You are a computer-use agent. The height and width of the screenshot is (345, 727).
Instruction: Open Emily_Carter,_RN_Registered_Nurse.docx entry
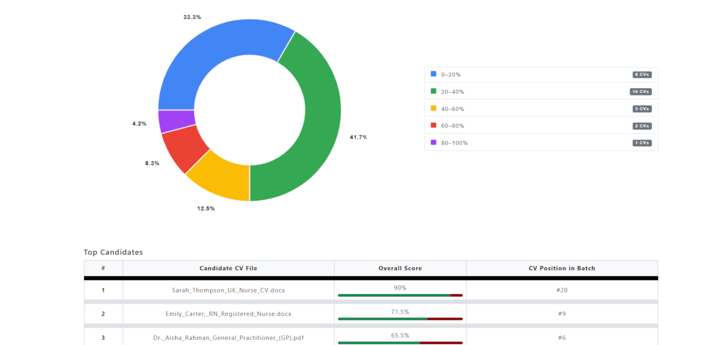pos(228,314)
